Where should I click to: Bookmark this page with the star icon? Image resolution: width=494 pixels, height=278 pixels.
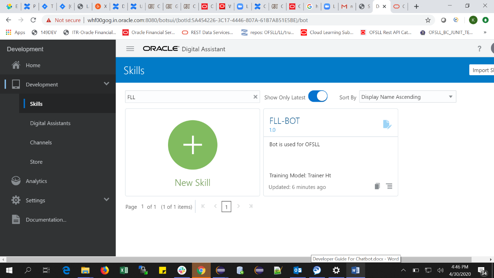428,20
